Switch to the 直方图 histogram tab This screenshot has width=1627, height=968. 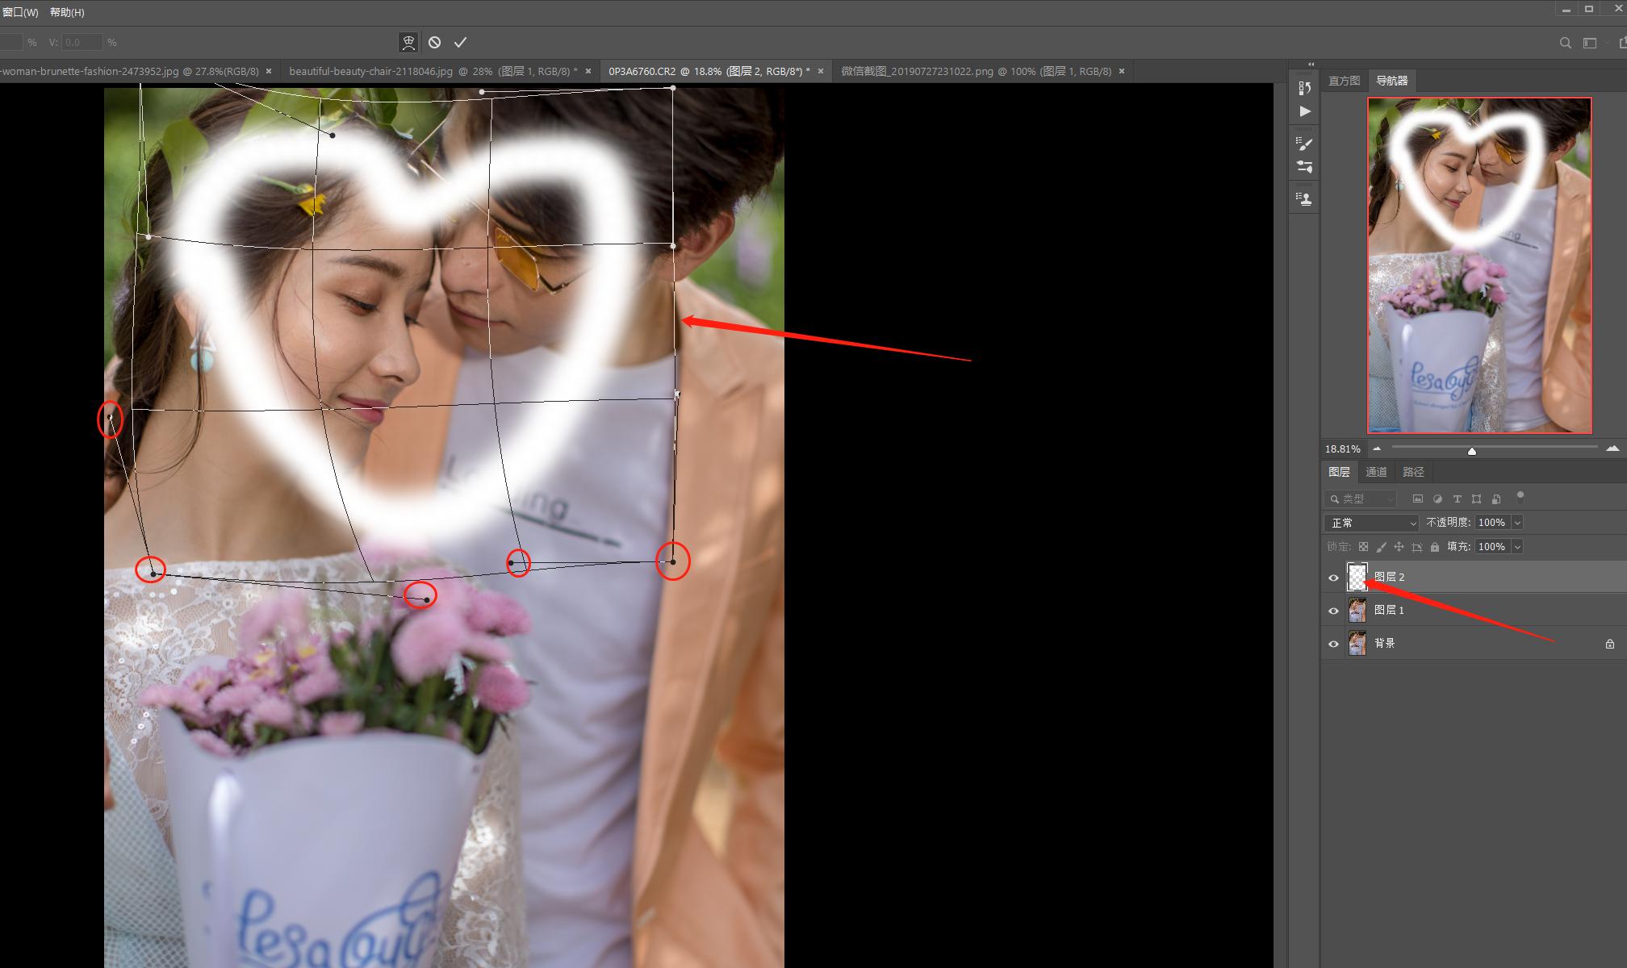pos(1344,81)
